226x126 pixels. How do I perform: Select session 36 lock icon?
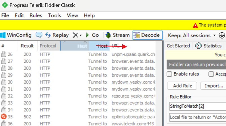tap(4, 123)
